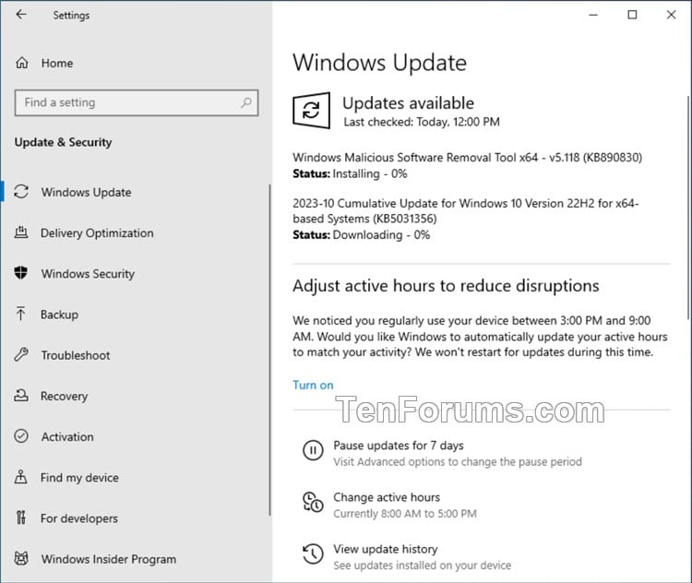Click the Windows Update page title
The height and width of the screenshot is (583, 692).
click(379, 62)
